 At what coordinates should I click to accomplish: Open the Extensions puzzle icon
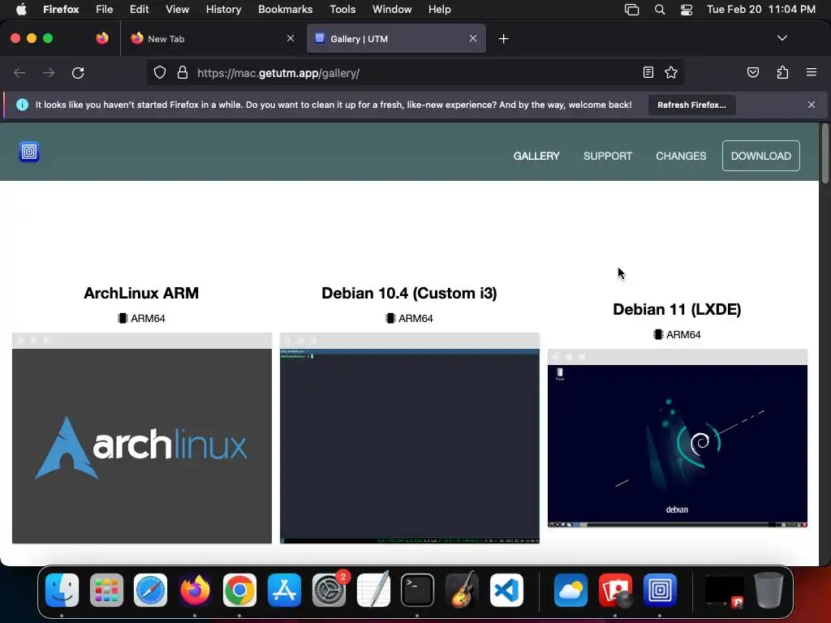(x=782, y=72)
